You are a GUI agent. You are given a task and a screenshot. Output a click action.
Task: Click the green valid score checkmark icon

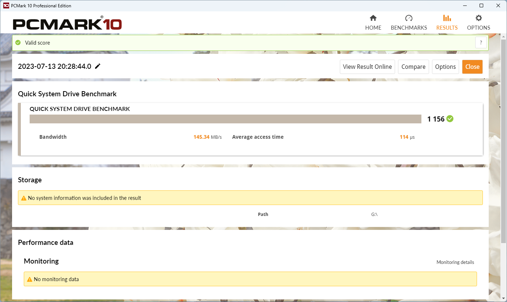point(18,42)
